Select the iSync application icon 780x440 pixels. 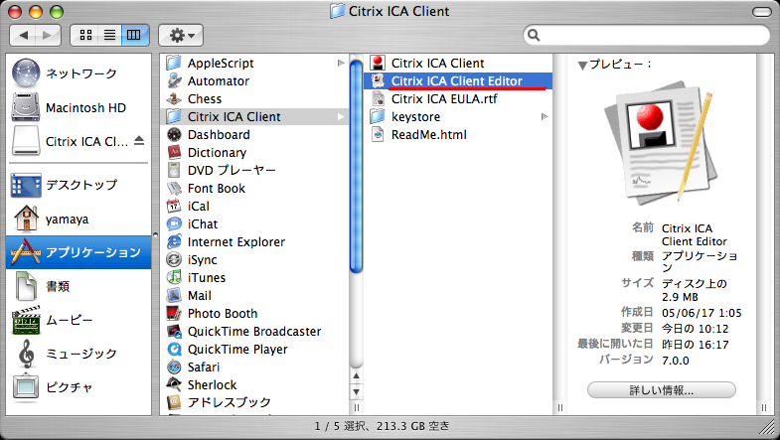pyautogui.click(x=174, y=260)
